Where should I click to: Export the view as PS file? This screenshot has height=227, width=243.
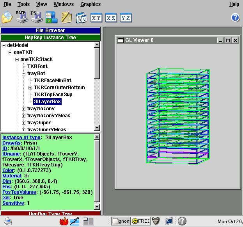pyautogui.click(x=36, y=17)
